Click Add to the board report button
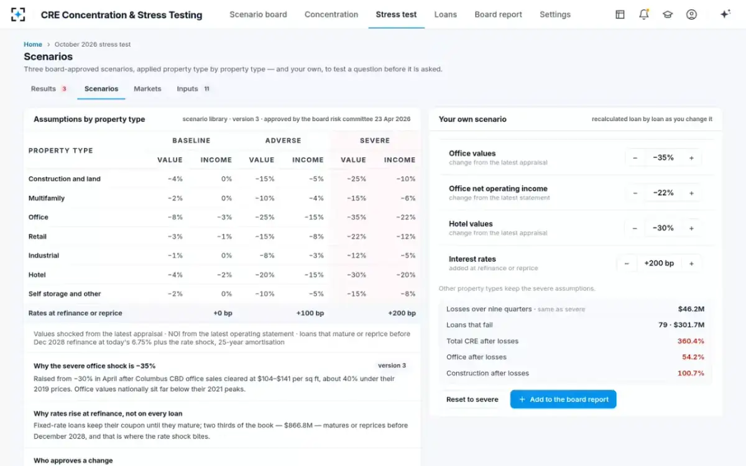Viewport: 746px width, 466px height. coord(563,400)
